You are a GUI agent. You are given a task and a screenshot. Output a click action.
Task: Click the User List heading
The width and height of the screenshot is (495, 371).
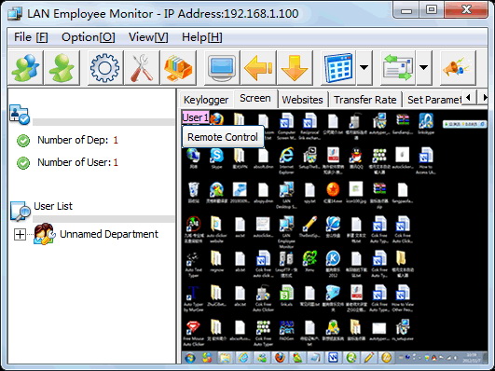[53, 206]
